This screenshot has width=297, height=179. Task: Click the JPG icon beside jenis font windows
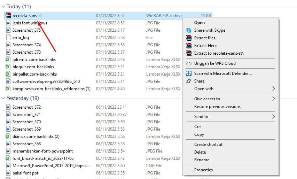click(x=8, y=23)
